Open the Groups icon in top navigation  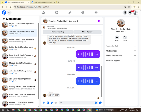tap(83, 13)
